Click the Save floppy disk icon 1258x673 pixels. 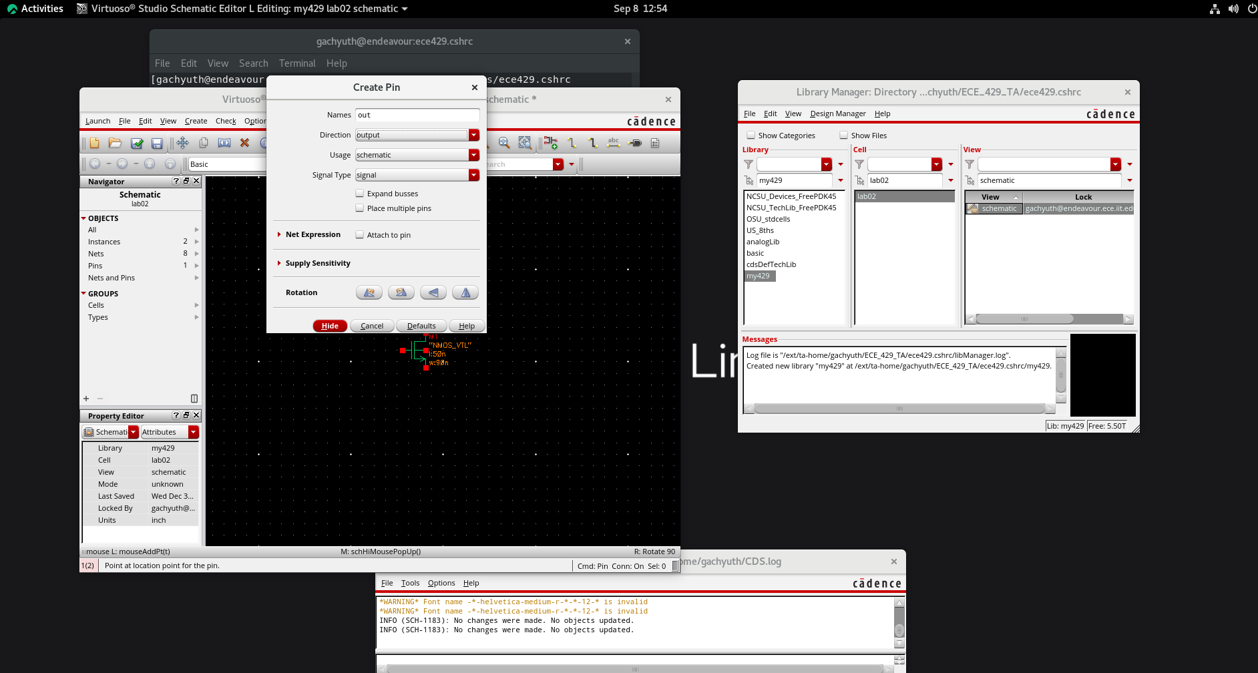pyautogui.click(x=157, y=143)
